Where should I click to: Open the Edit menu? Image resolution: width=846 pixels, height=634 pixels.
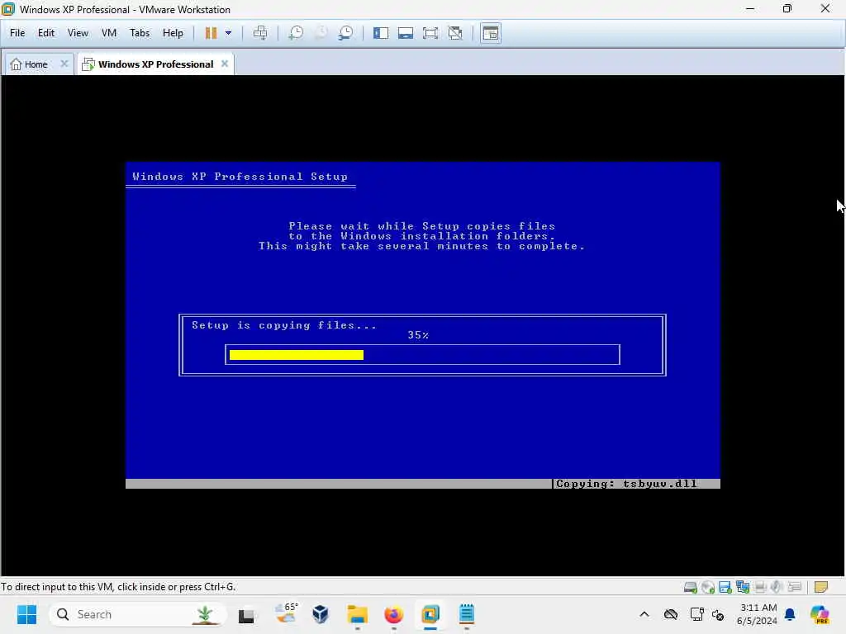point(46,33)
